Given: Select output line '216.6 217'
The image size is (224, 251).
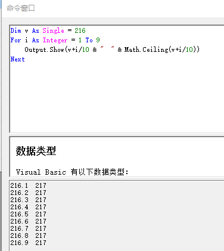Looking at the screenshot, I should pyautogui.click(x=28, y=221).
